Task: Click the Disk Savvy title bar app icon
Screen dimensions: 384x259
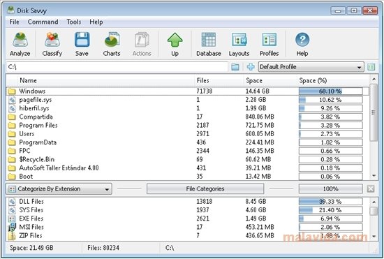Action: pyautogui.click(x=10, y=10)
